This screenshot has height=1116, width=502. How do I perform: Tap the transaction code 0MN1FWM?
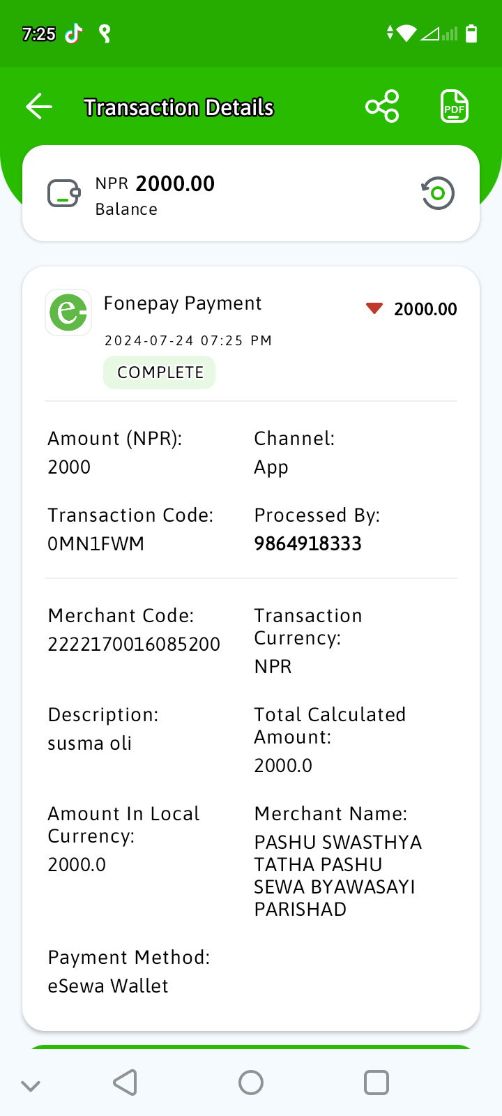pos(96,544)
